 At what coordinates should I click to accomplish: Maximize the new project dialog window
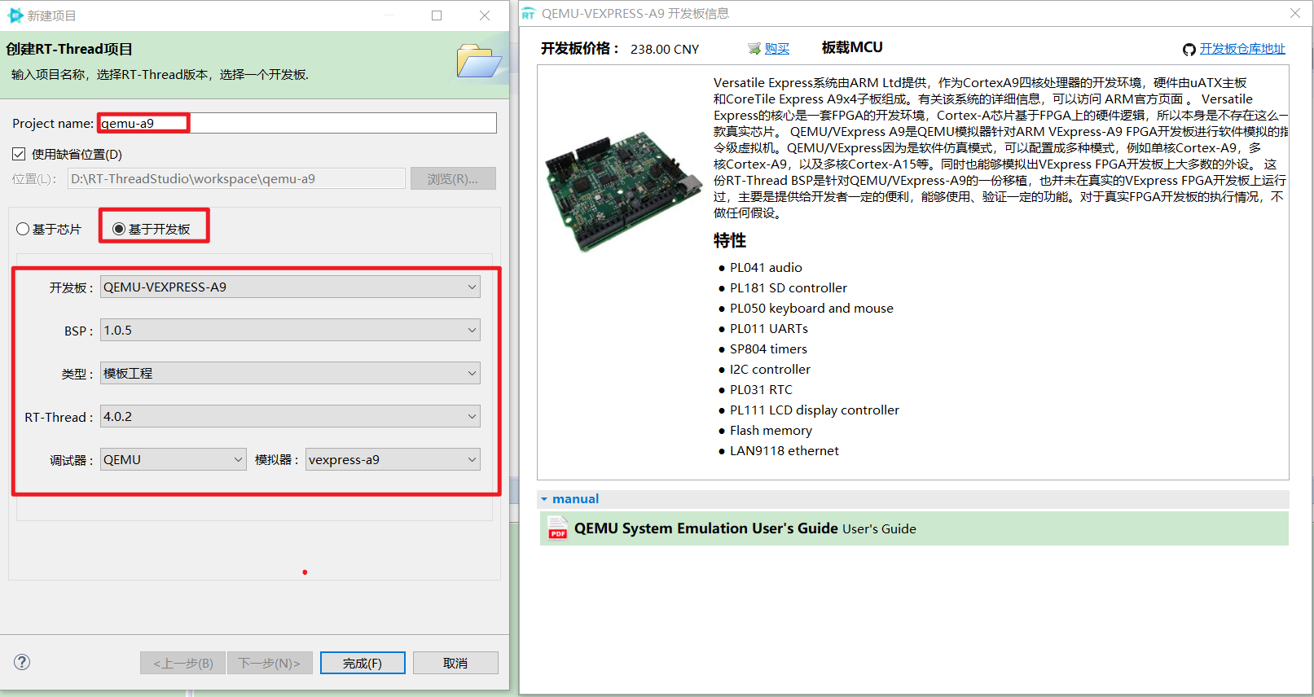pyautogui.click(x=437, y=15)
